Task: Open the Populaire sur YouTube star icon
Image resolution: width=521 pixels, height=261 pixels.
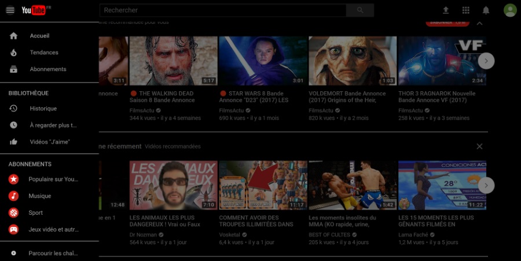Action: tap(14, 179)
